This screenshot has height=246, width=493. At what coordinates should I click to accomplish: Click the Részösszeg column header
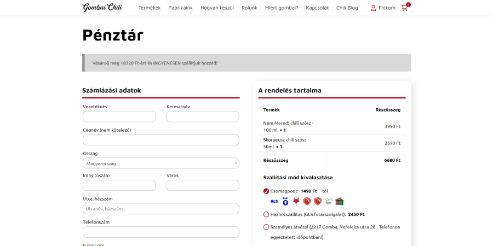click(x=388, y=110)
